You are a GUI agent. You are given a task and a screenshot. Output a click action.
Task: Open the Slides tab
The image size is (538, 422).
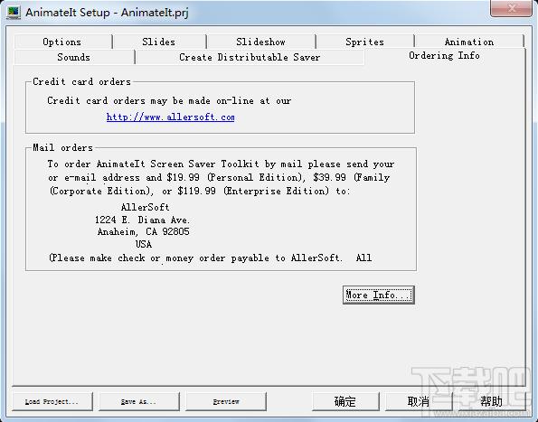(x=159, y=42)
